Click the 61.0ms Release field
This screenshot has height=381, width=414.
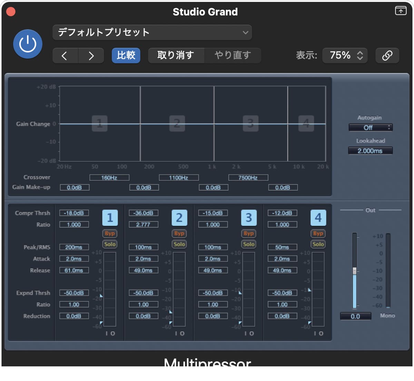[x=74, y=270]
